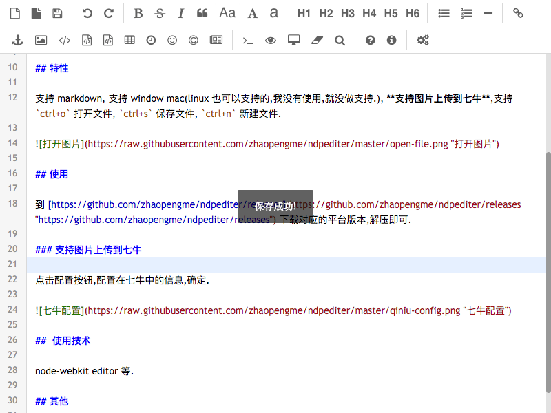
Task: Click heading '### 支持图片上传到七牛'
Action: point(88,250)
